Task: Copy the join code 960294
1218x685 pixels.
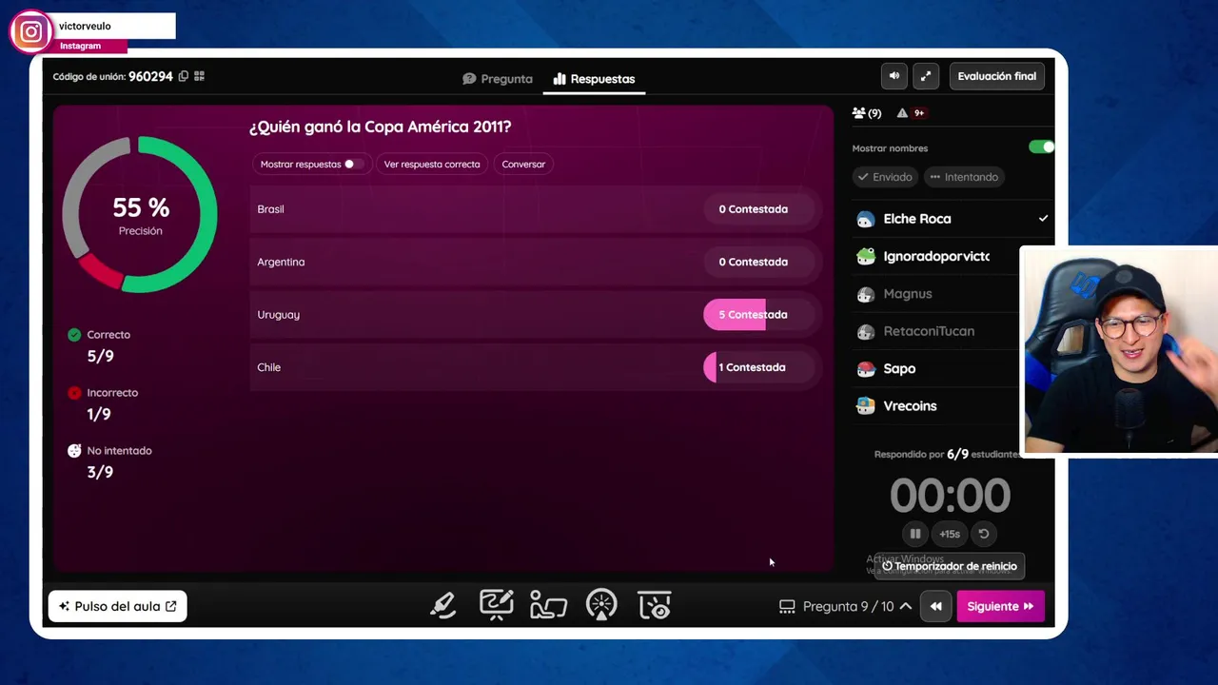Action: 184,76
